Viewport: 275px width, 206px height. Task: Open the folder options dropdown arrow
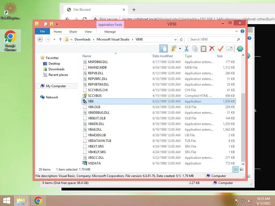point(180,49)
